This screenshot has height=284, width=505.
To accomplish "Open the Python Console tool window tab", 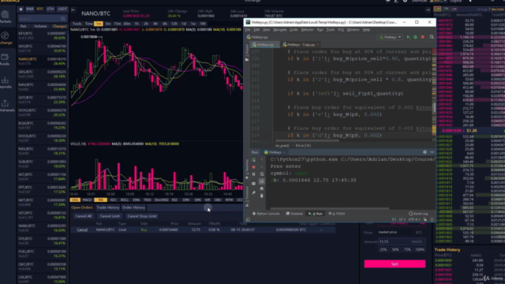I will pos(266,214).
